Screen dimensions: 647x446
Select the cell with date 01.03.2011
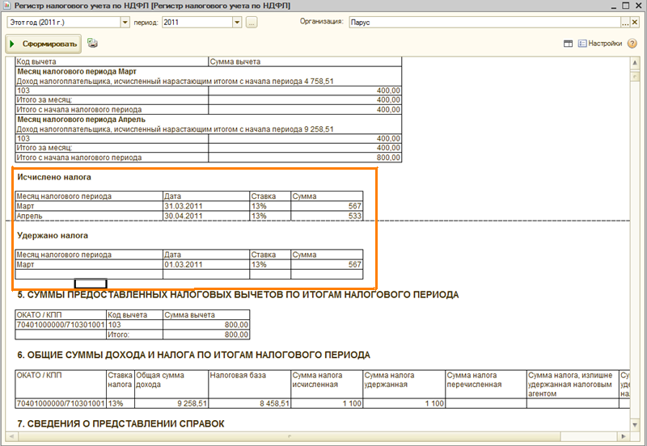(206, 265)
